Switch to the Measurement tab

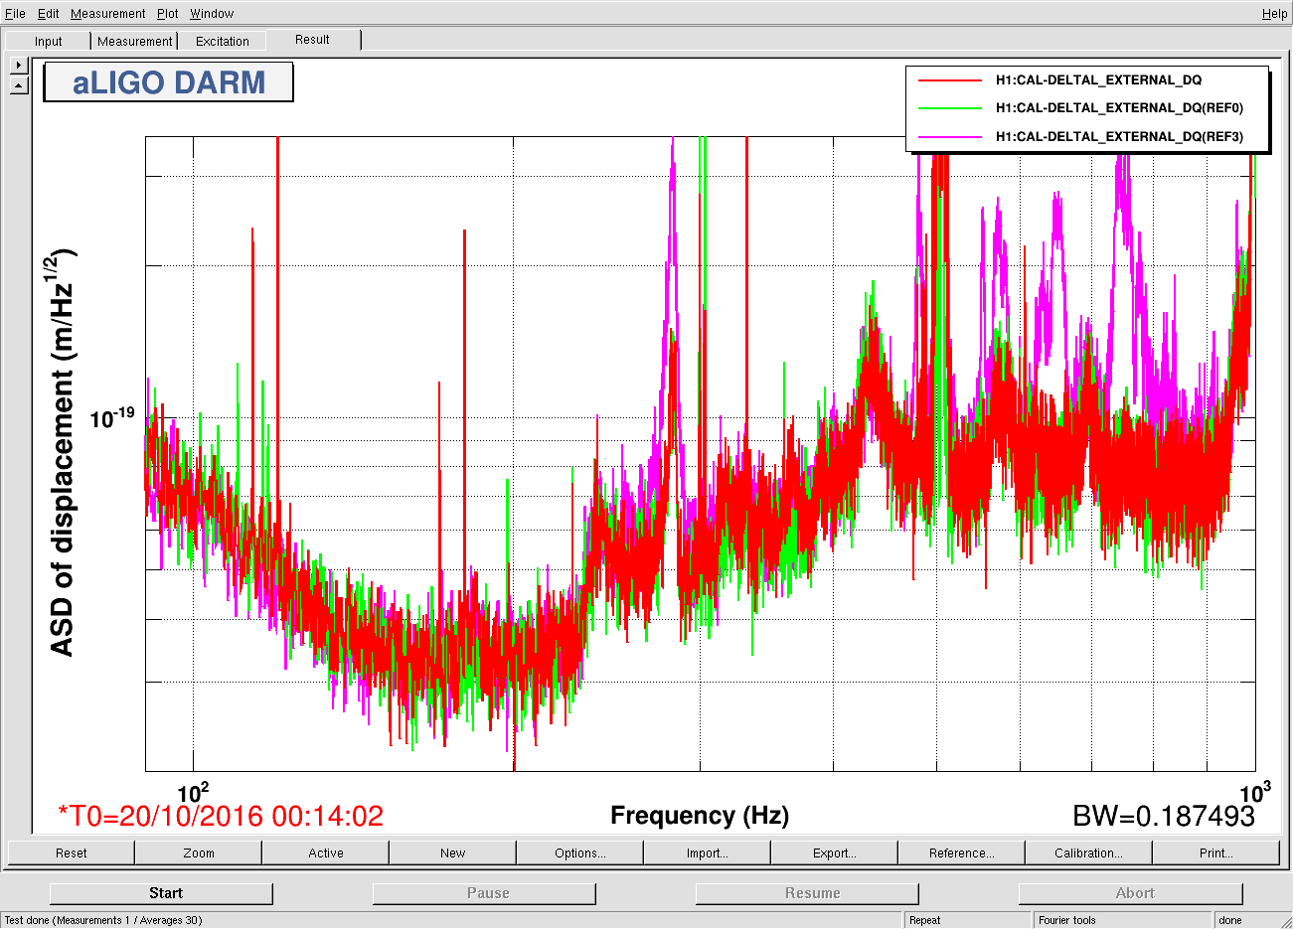pyautogui.click(x=135, y=41)
